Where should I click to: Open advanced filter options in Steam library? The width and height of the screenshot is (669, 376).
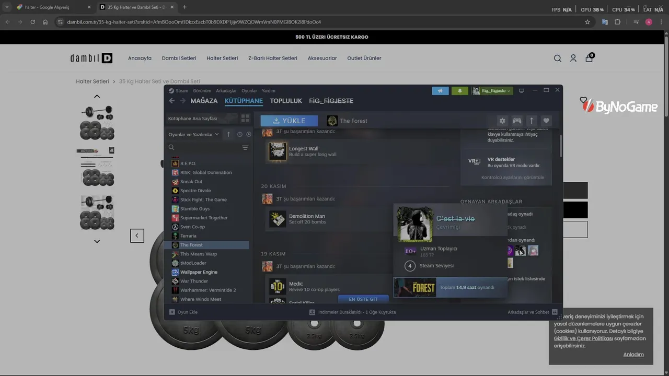[x=245, y=148]
